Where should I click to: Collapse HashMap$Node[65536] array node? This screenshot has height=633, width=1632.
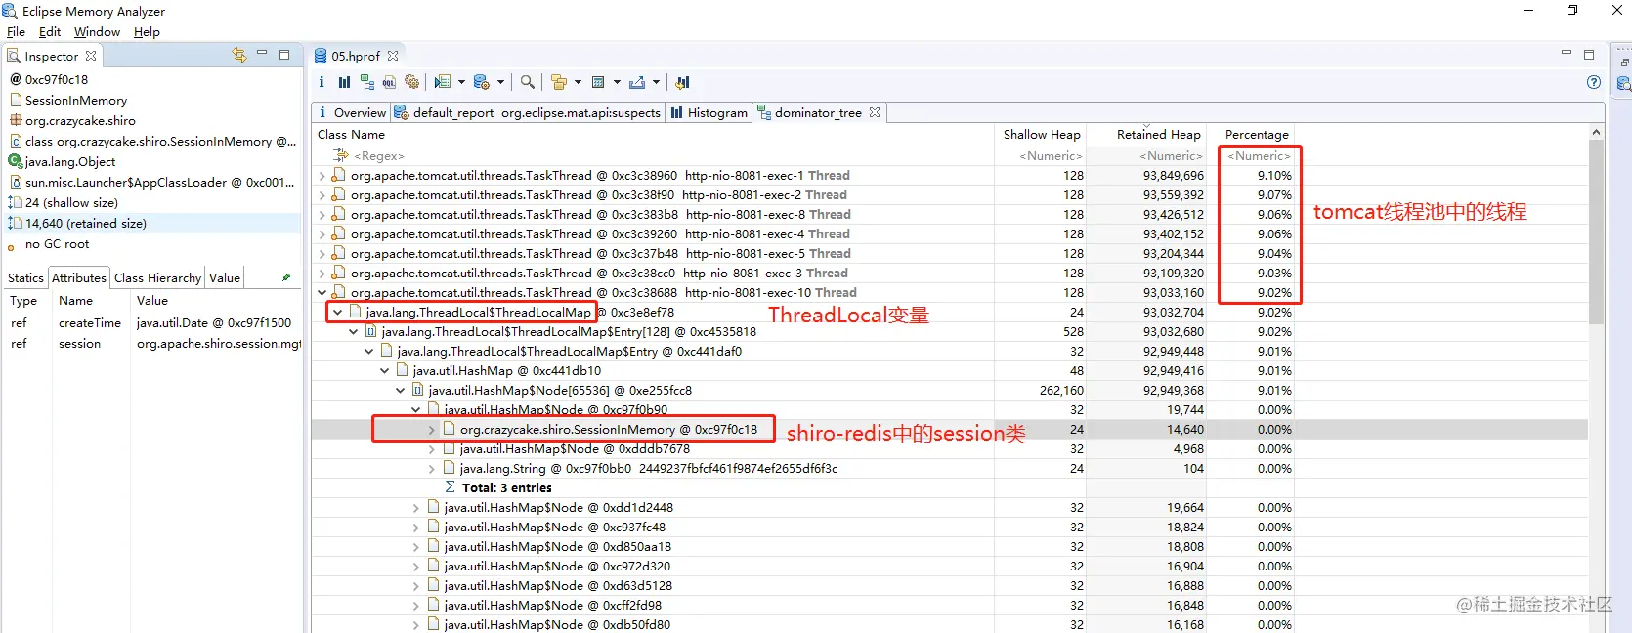pyautogui.click(x=401, y=391)
